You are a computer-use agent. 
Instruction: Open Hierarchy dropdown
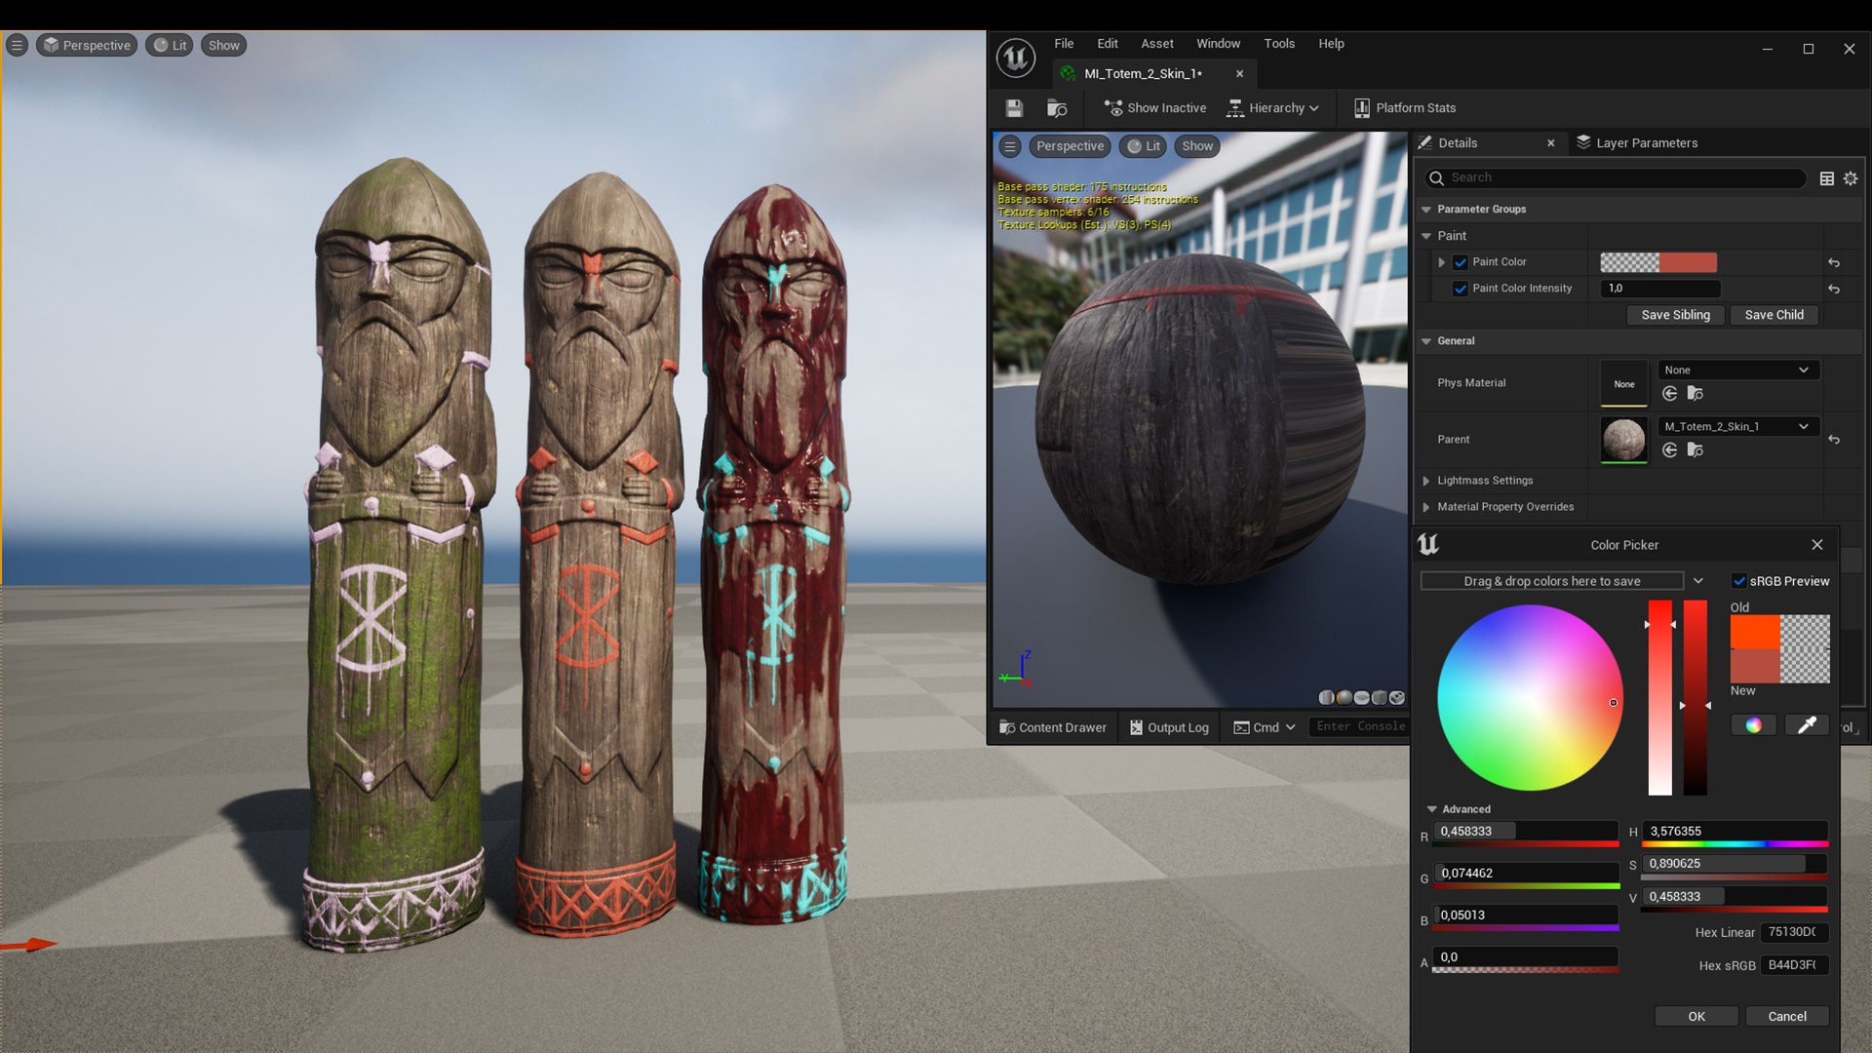tap(1273, 108)
